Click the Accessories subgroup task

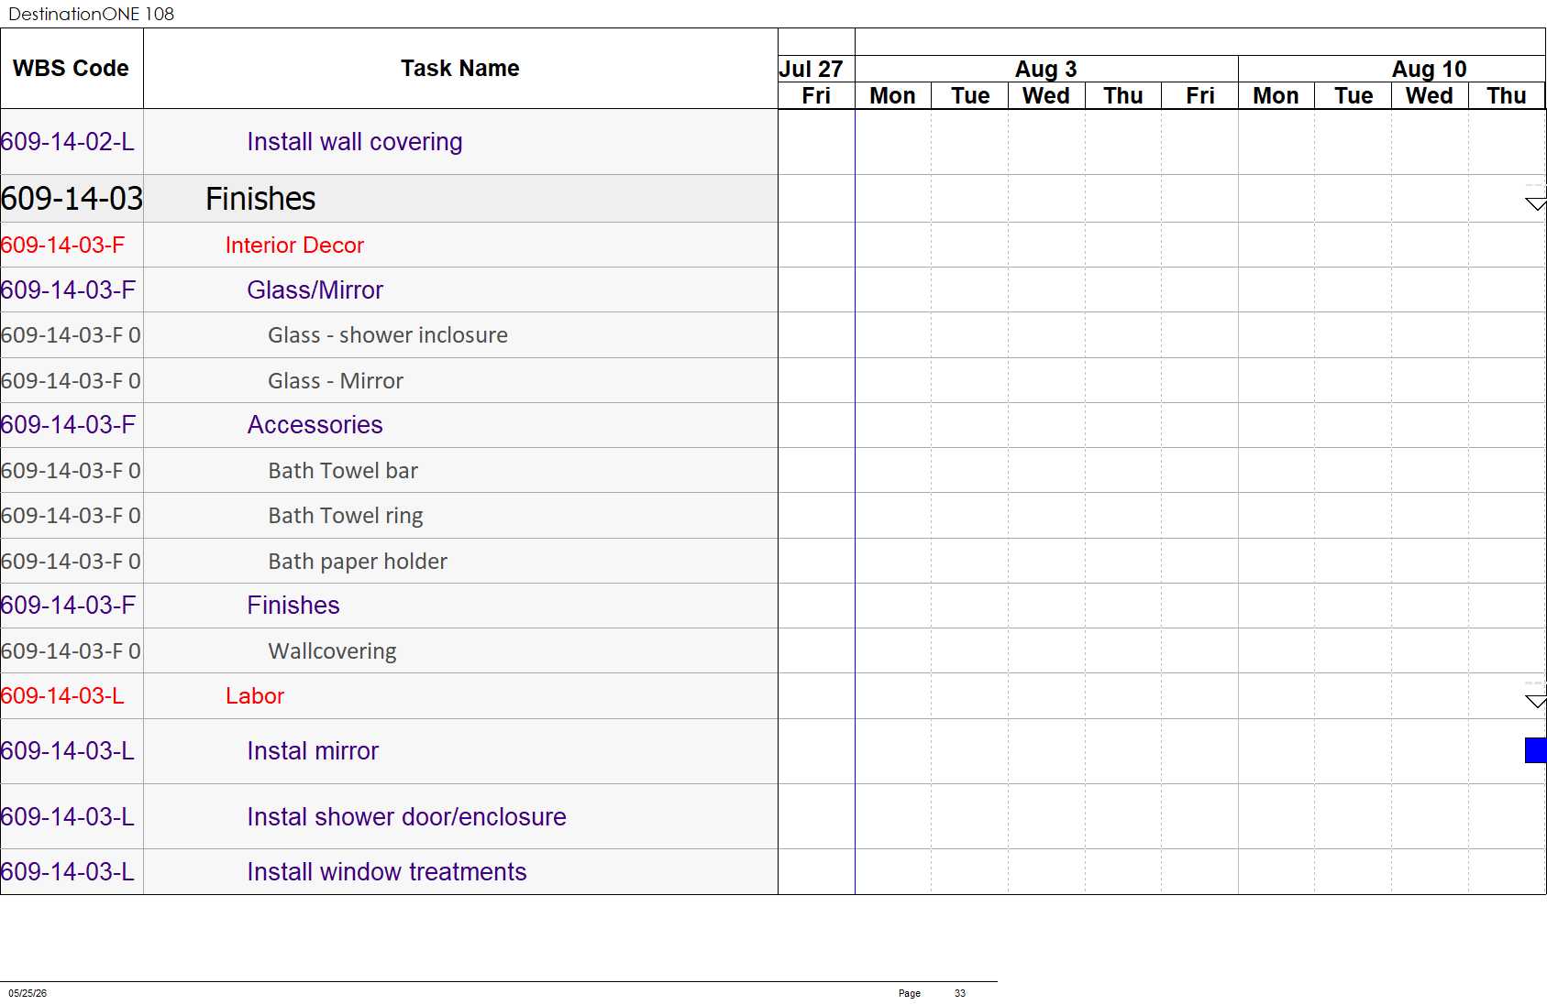(x=315, y=425)
